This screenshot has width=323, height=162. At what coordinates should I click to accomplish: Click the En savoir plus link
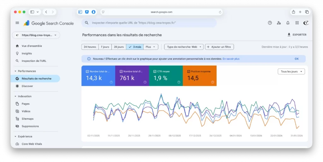(x=231, y=59)
